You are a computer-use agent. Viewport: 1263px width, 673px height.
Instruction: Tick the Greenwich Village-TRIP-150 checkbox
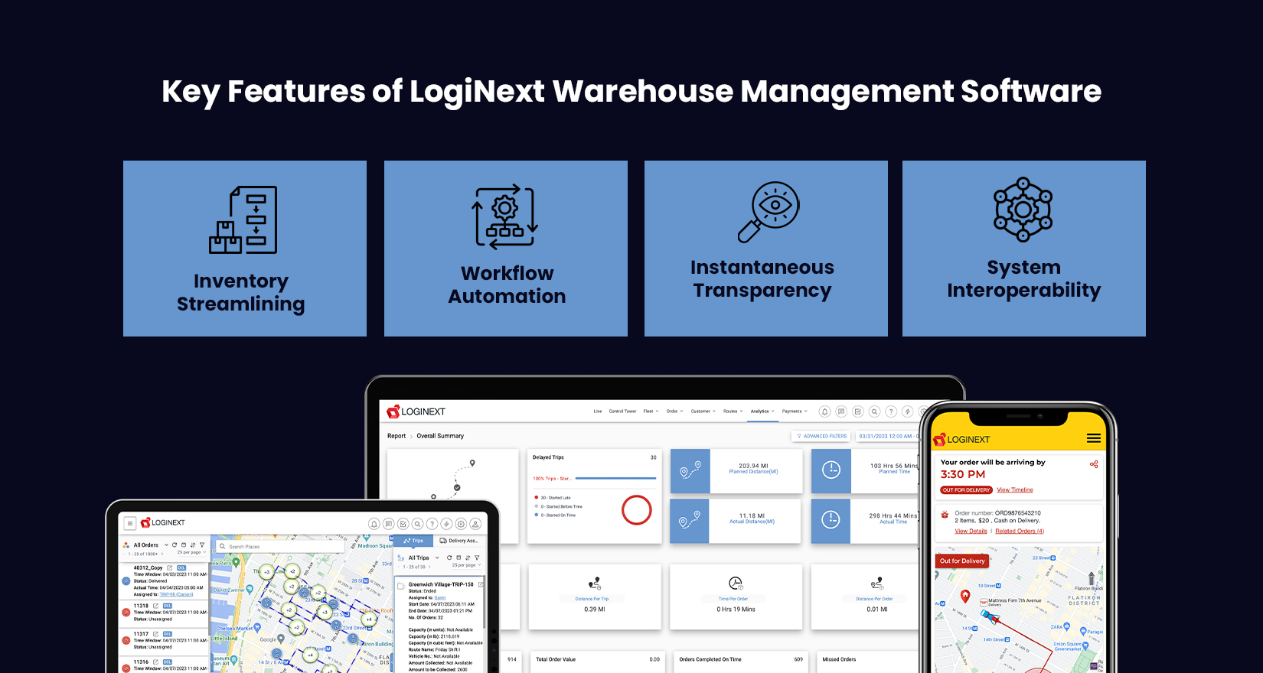(x=400, y=587)
